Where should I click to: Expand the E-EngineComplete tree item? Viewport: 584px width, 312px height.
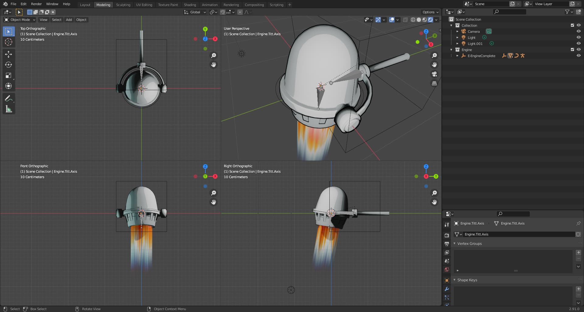click(x=457, y=56)
